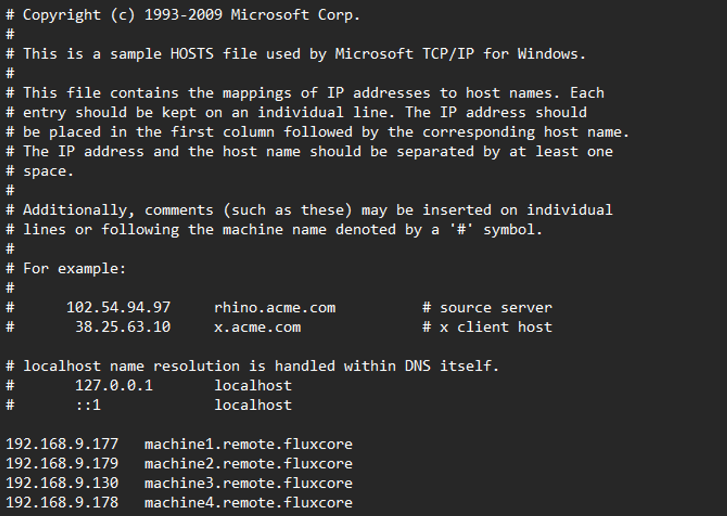Place cursor on machine2.remote.fluxcore
This screenshot has height=516, width=727.
pyautogui.click(x=248, y=464)
